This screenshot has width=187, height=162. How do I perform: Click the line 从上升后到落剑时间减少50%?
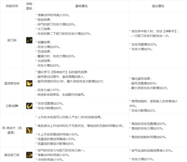click(57, 134)
